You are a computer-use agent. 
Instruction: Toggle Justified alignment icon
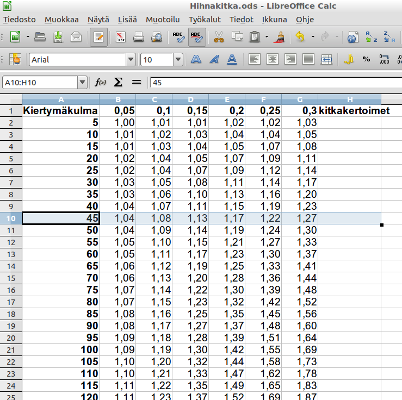(x=308, y=59)
